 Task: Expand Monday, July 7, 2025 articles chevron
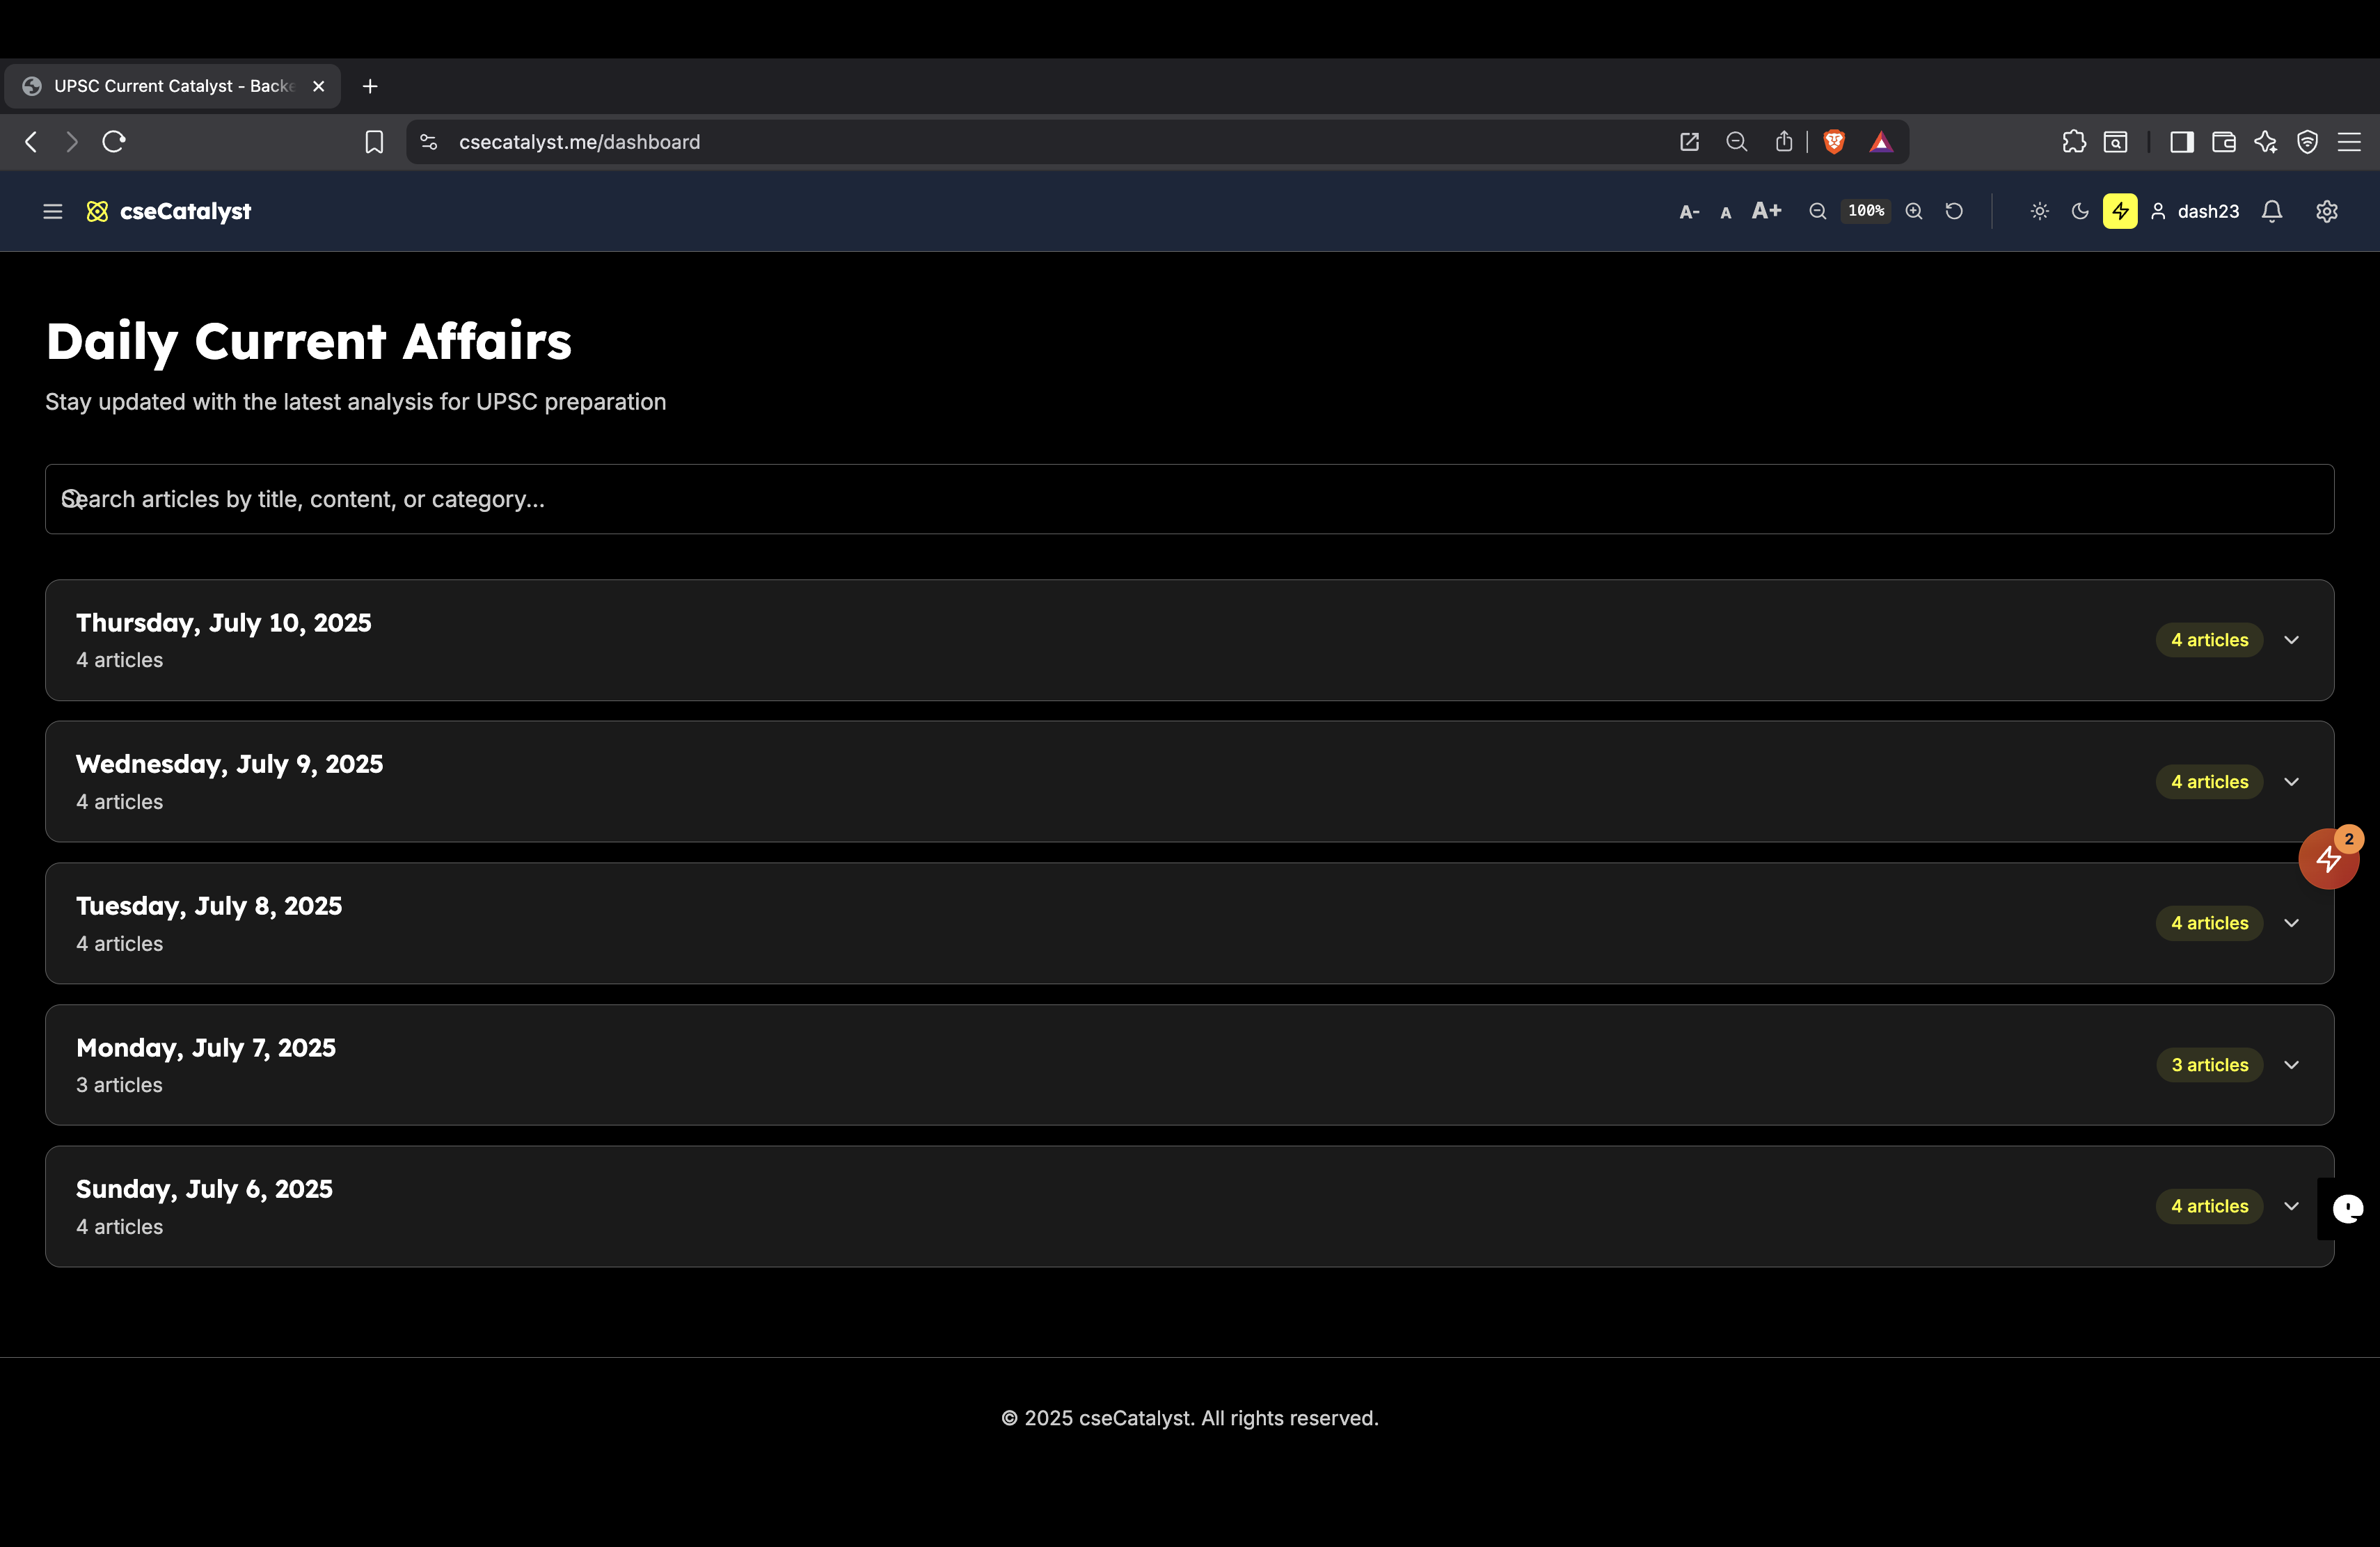2292,1064
